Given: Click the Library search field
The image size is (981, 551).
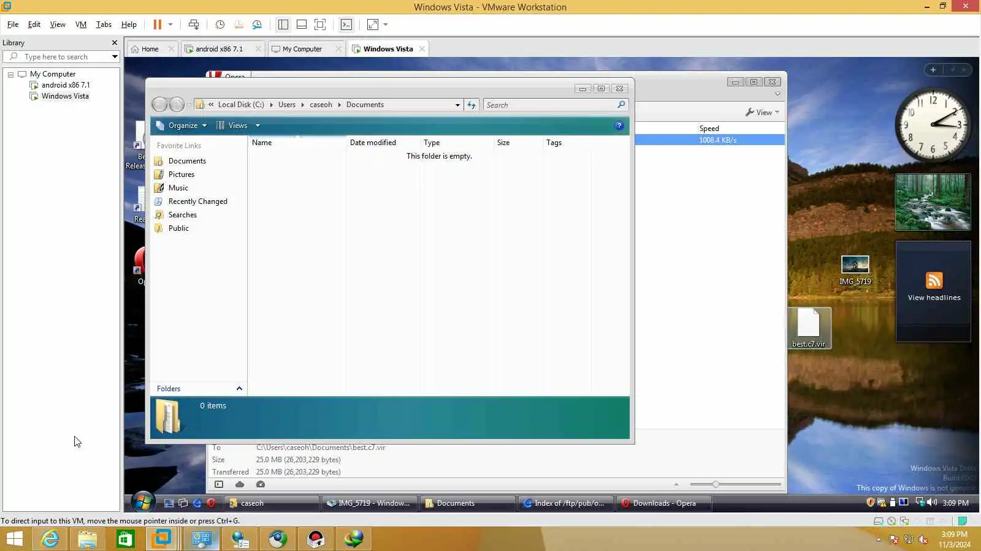Looking at the screenshot, I should pyautogui.click(x=60, y=56).
